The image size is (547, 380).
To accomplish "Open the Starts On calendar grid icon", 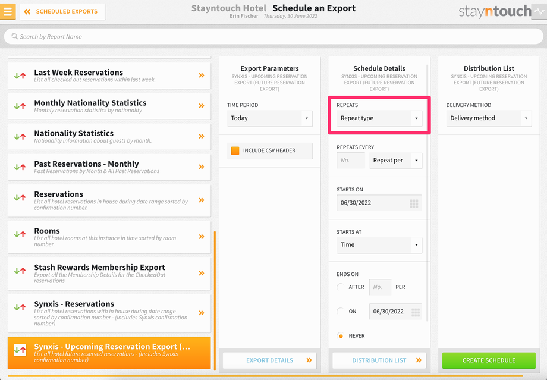I will coord(414,203).
